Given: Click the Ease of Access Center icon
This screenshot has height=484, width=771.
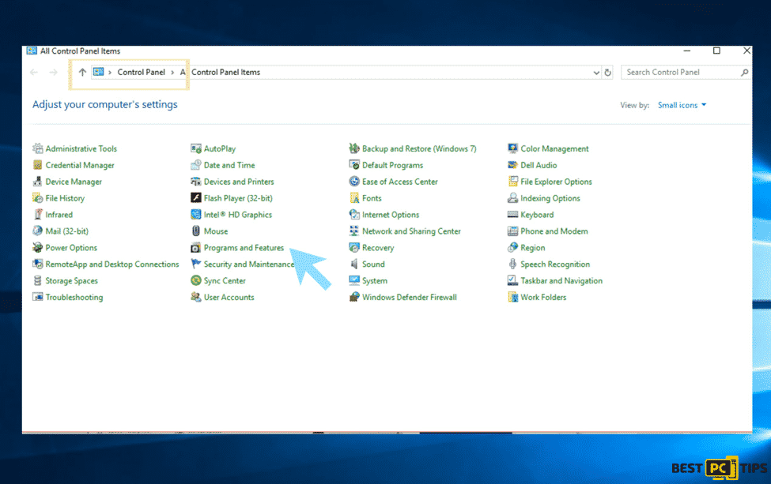Looking at the screenshot, I should pos(354,182).
